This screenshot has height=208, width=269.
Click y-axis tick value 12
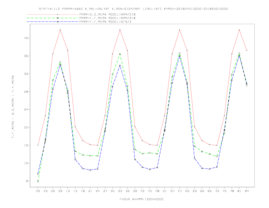pos(26,163)
